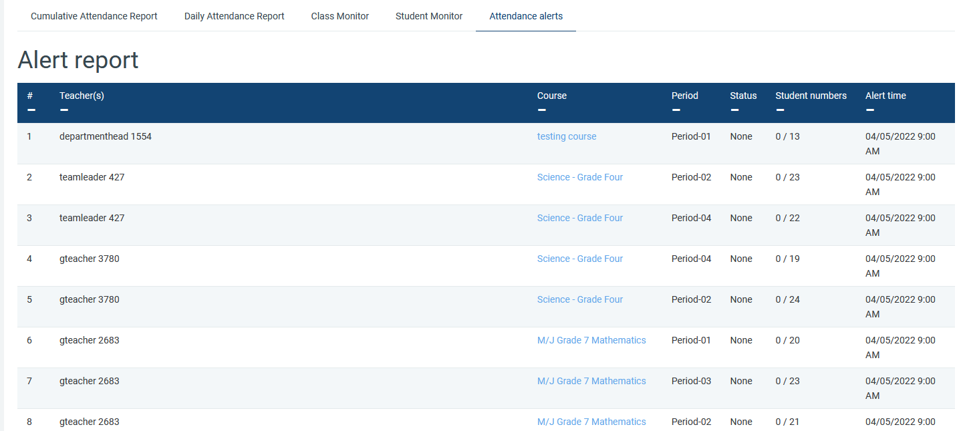Go to the Class Monitor tab
Image resolution: width=959 pixels, height=431 pixels.
pyautogui.click(x=339, y=16)
